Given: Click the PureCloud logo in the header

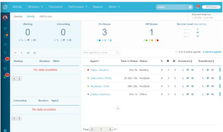Looking at the screenshot, I should 5,7.
